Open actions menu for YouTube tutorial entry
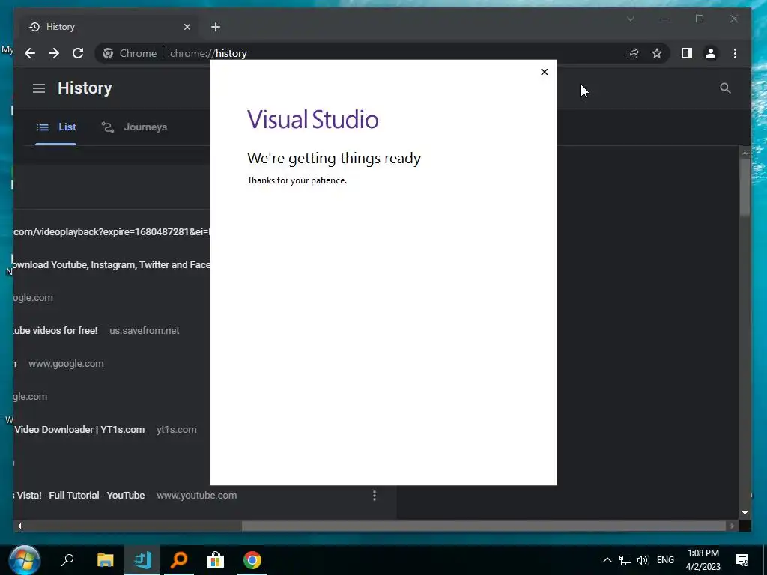 (x=375, y=496)
